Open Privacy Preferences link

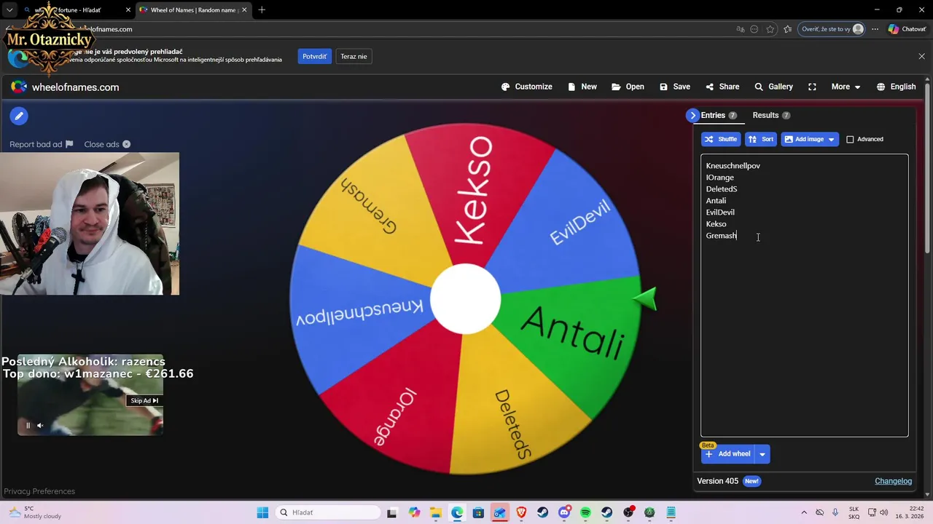coord(39,491)
